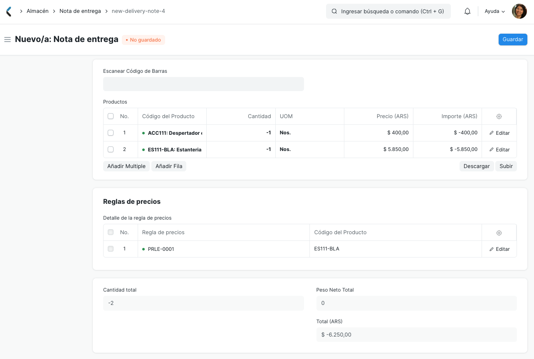Click amount $ -400,00 cell
Screen dimensions: 534x359
click(447, 133)
